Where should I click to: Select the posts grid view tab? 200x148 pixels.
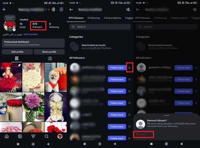(17, 58)
